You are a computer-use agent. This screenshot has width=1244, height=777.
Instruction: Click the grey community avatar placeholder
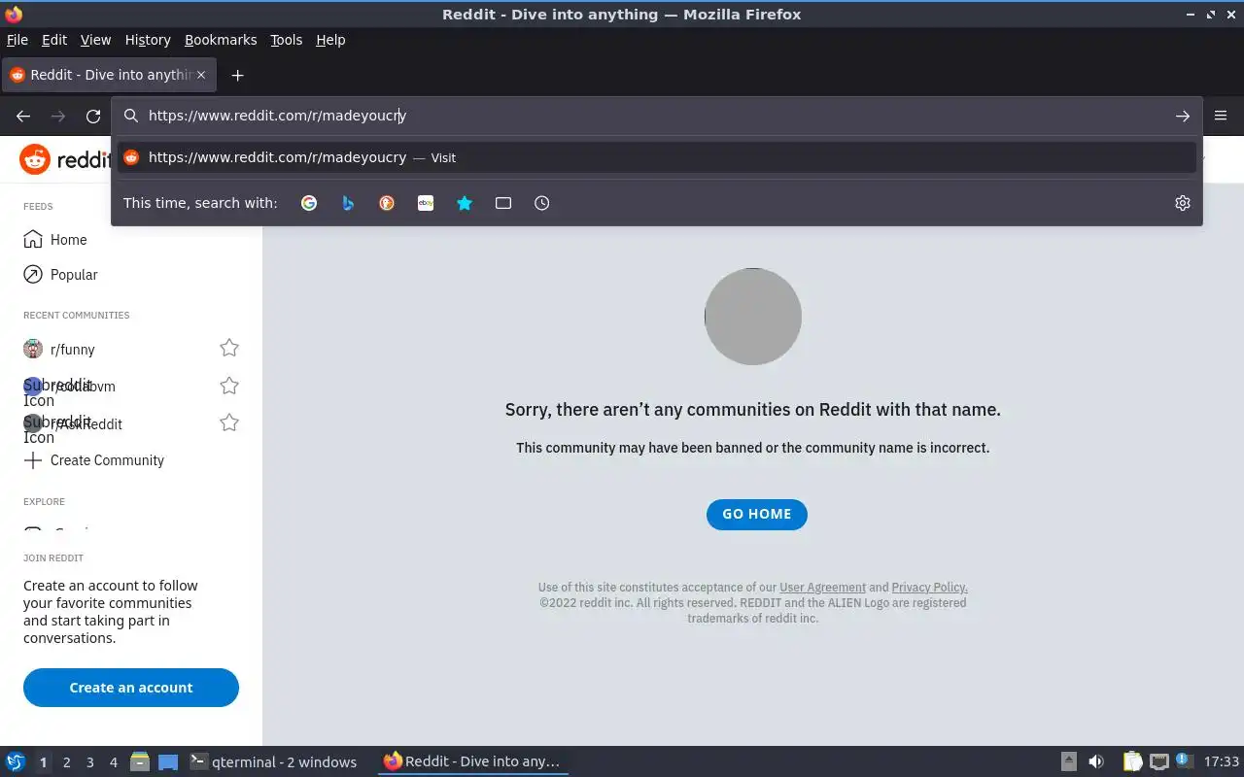tap(753, 317)
